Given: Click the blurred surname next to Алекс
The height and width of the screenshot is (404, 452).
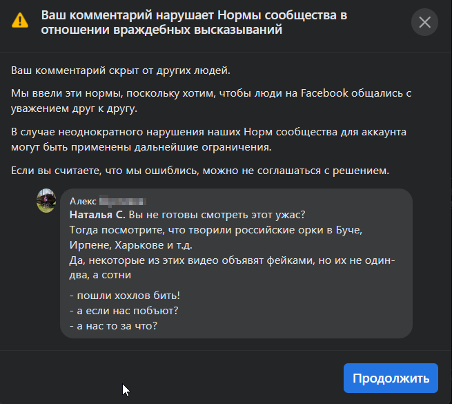Looking at the screenshot, I should click(x=123, y=202).
